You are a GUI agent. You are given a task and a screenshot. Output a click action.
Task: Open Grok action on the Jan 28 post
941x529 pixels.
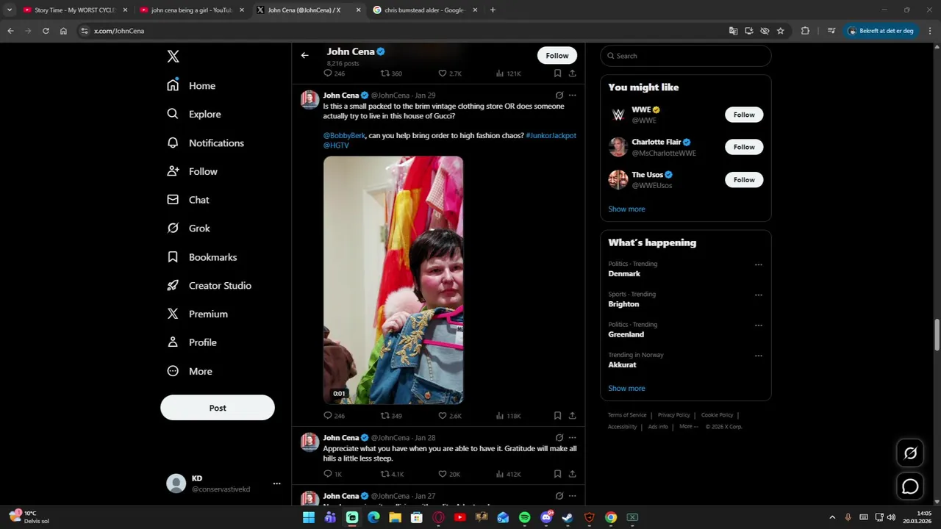tap(559, 438)
